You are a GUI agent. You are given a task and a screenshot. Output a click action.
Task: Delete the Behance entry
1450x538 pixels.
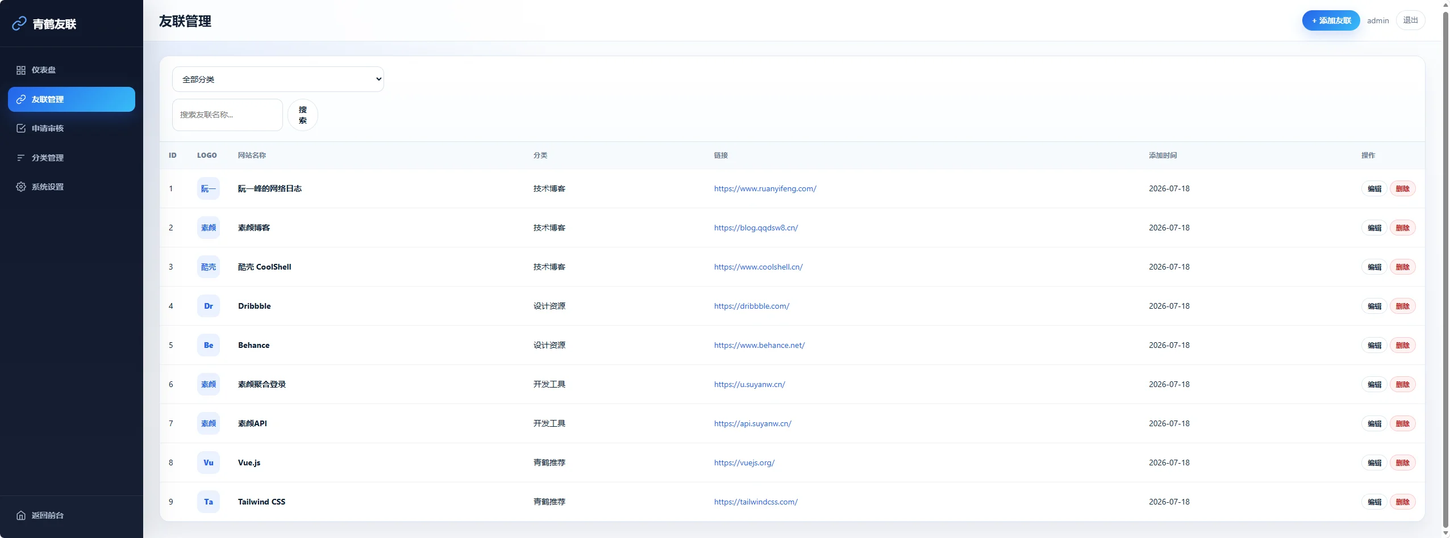coord(1403,346)
